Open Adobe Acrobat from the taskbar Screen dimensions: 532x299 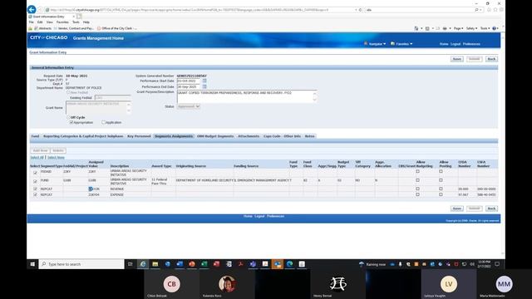coord(241,264)
